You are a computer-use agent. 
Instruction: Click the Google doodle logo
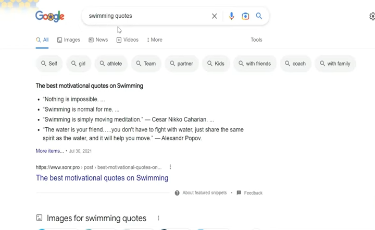(x=50, y=16)
